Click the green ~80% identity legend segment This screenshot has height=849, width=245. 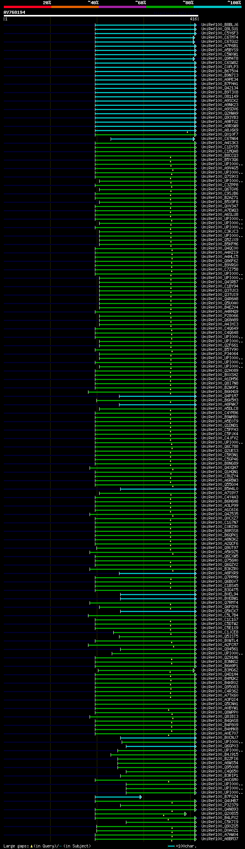[170, 7]
